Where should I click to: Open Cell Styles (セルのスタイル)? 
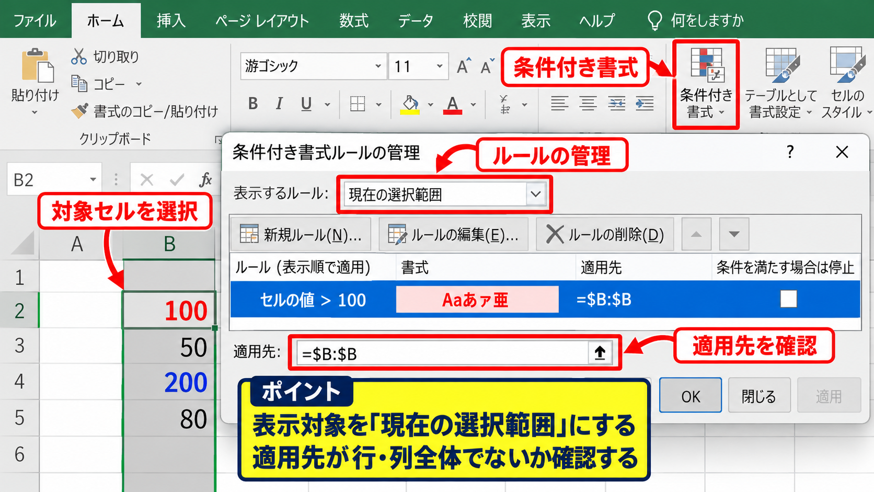pos(847,84)
